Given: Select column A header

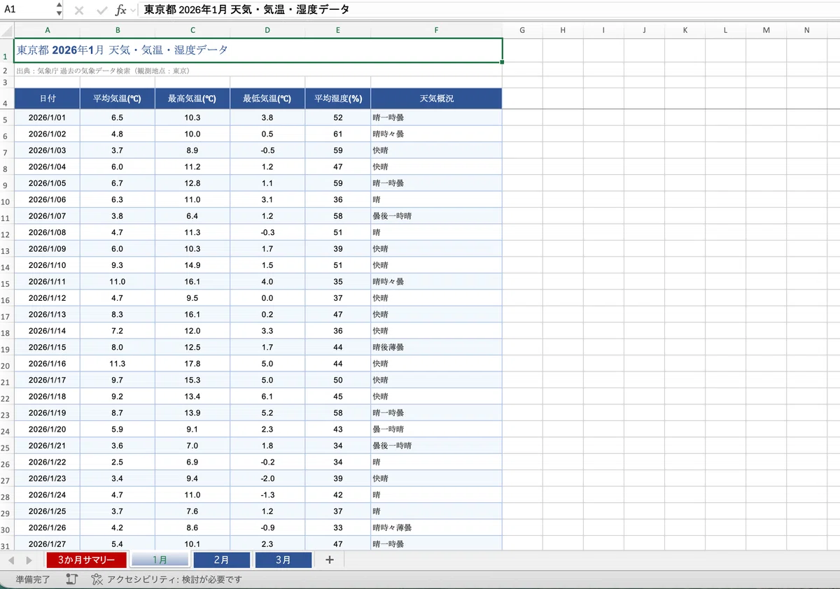Looking at the screenshot, I should [x=48, y=30].
